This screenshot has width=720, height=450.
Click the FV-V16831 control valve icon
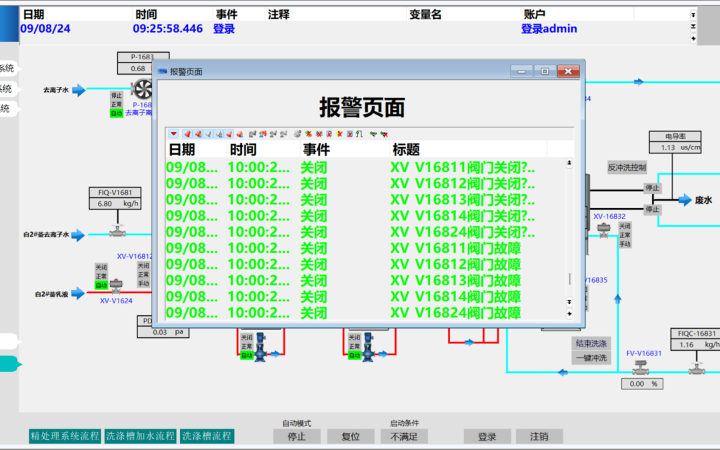click(639, 367)
